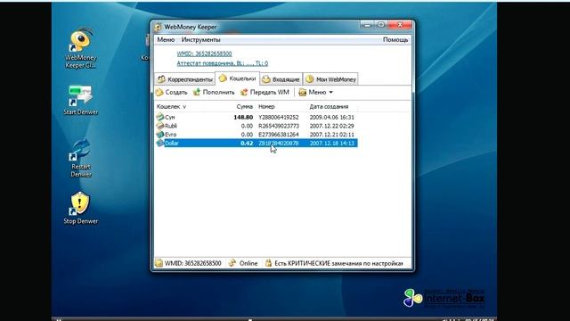Click creation date 2007.12.18 14:13
The height and width of the screenshot is (321, 570).
point(332,144)
